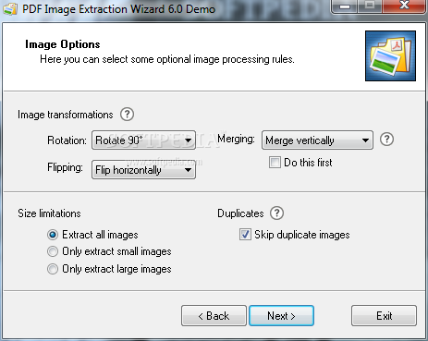Click the Size limitations label

[49, 213]
